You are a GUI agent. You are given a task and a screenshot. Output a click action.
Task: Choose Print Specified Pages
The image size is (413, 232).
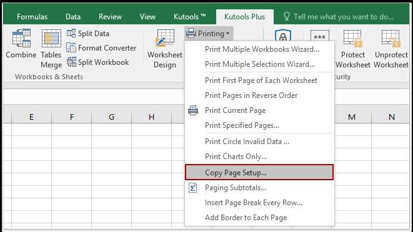[259, 125]
